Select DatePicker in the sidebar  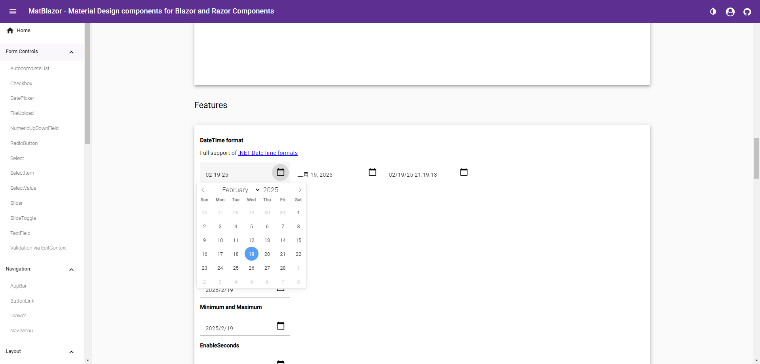pos(22,98)
